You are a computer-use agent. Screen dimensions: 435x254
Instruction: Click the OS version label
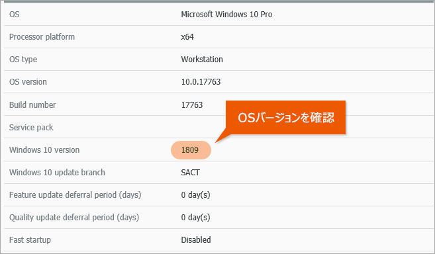28,82
